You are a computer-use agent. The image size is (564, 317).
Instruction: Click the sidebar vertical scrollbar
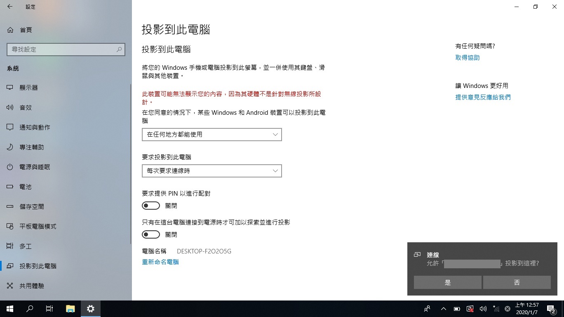click(131, 164)
